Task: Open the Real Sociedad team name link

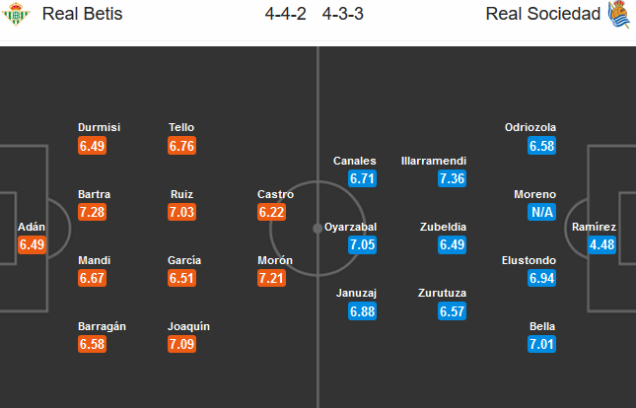Action: coord(557,15)
